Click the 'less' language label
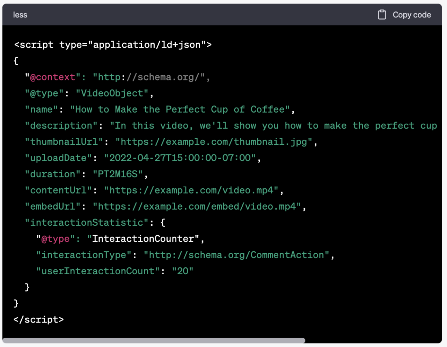447x347 pixels. pyautogui.click(x=20, y=15)
